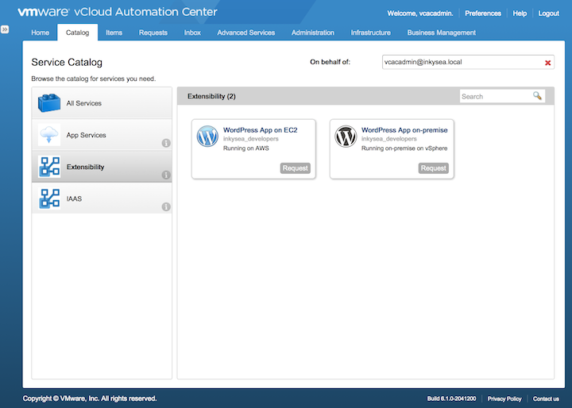
Task: Click the All Services blue brick icon
Action: [x=49, y=103]
